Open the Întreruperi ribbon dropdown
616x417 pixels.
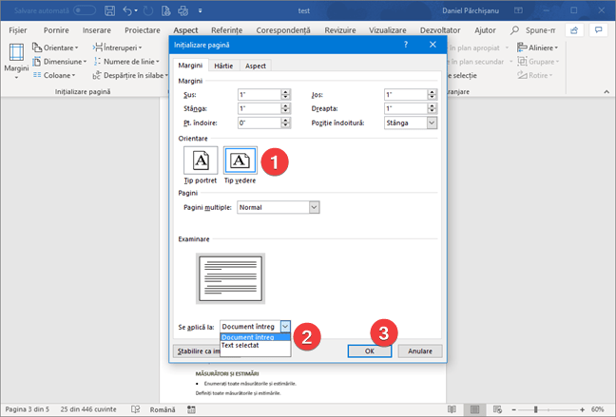coord(117,47)
